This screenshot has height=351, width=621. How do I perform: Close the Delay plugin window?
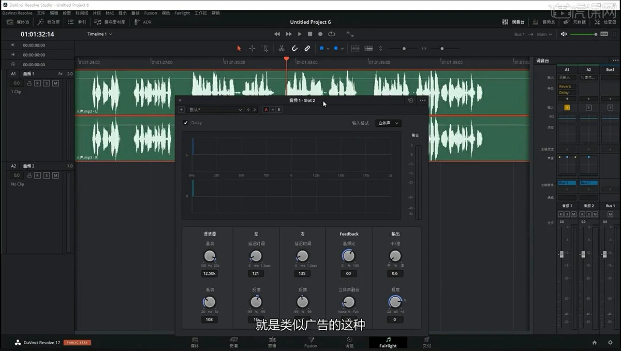click(180, 100)
